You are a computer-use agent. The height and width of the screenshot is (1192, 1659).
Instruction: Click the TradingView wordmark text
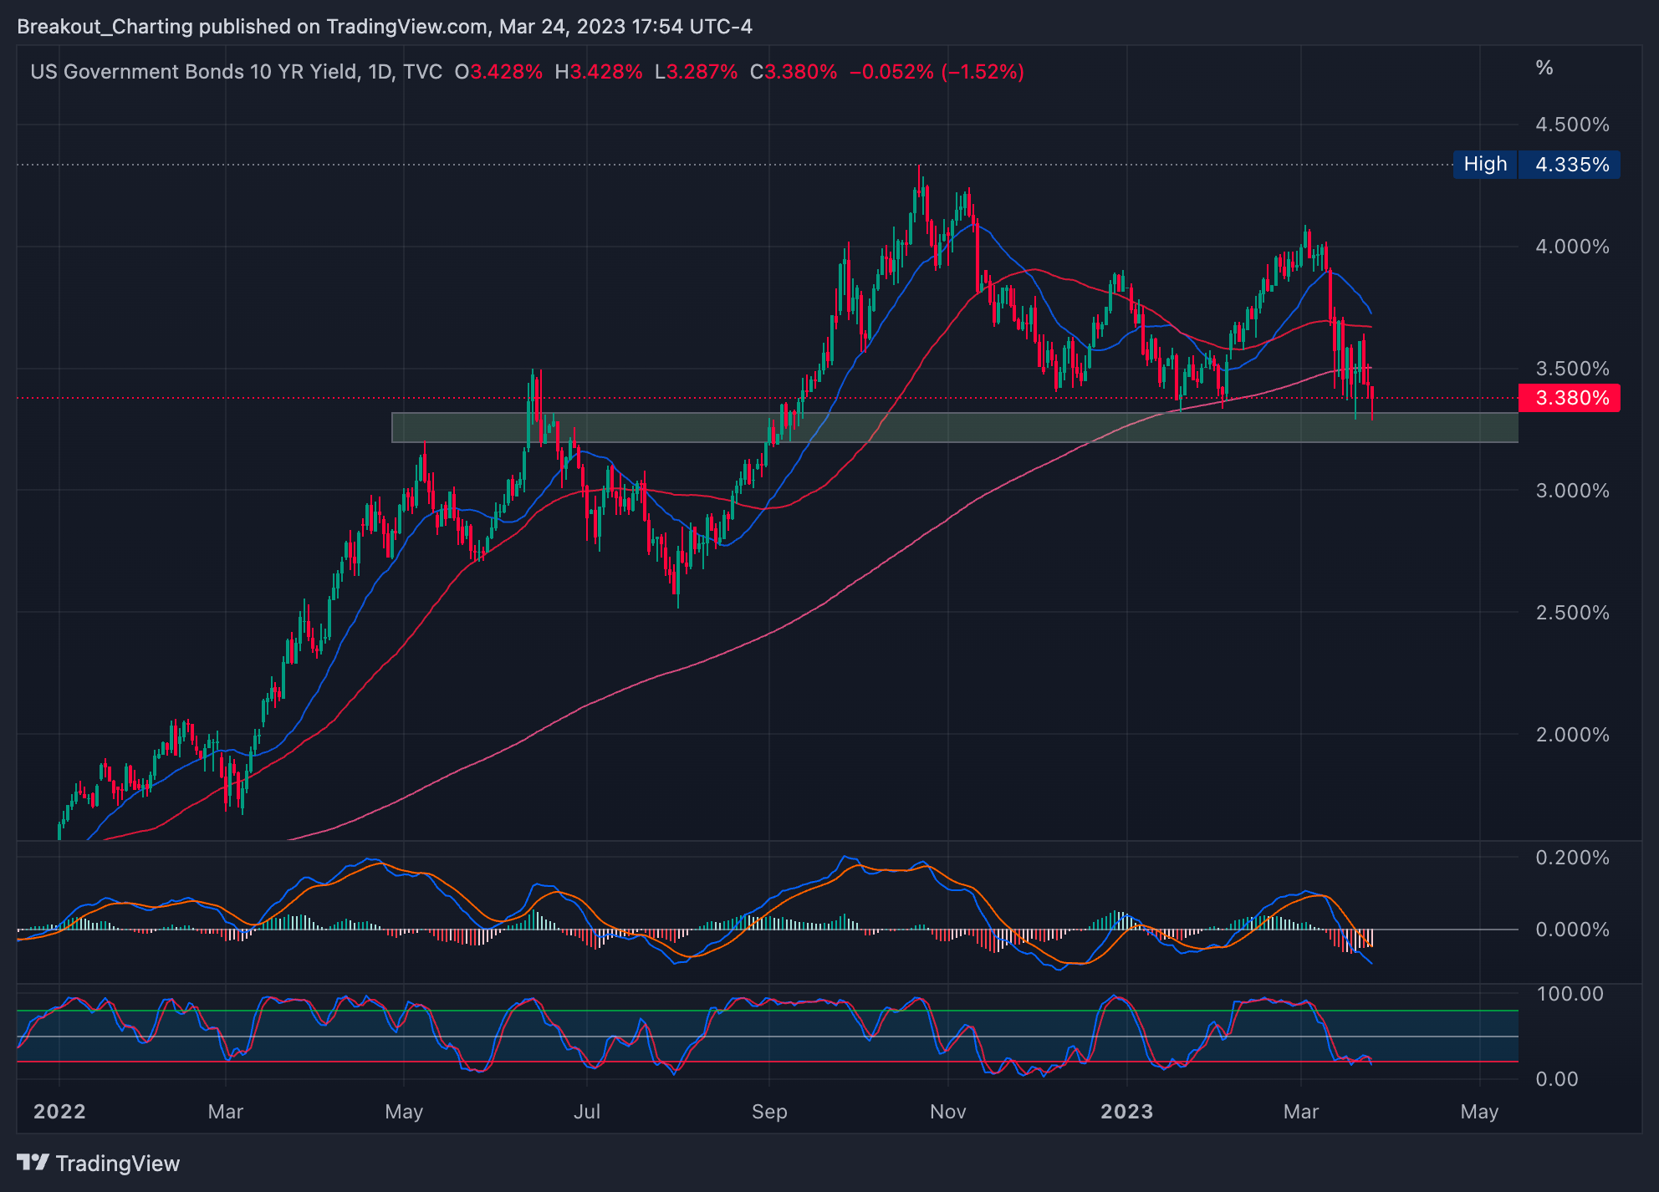coord(118,1164)
